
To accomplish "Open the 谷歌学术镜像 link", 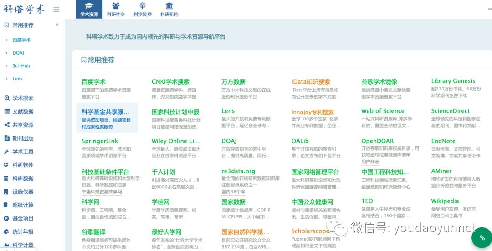I will tap(379, 82).
